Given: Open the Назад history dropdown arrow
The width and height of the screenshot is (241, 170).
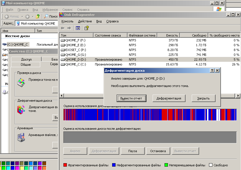Looking at the screenshot, I should 22,16.
